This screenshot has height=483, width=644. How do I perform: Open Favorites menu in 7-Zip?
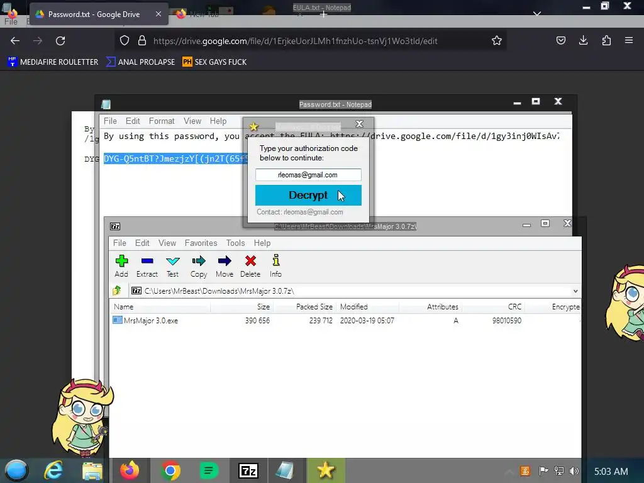pos(201,243)
